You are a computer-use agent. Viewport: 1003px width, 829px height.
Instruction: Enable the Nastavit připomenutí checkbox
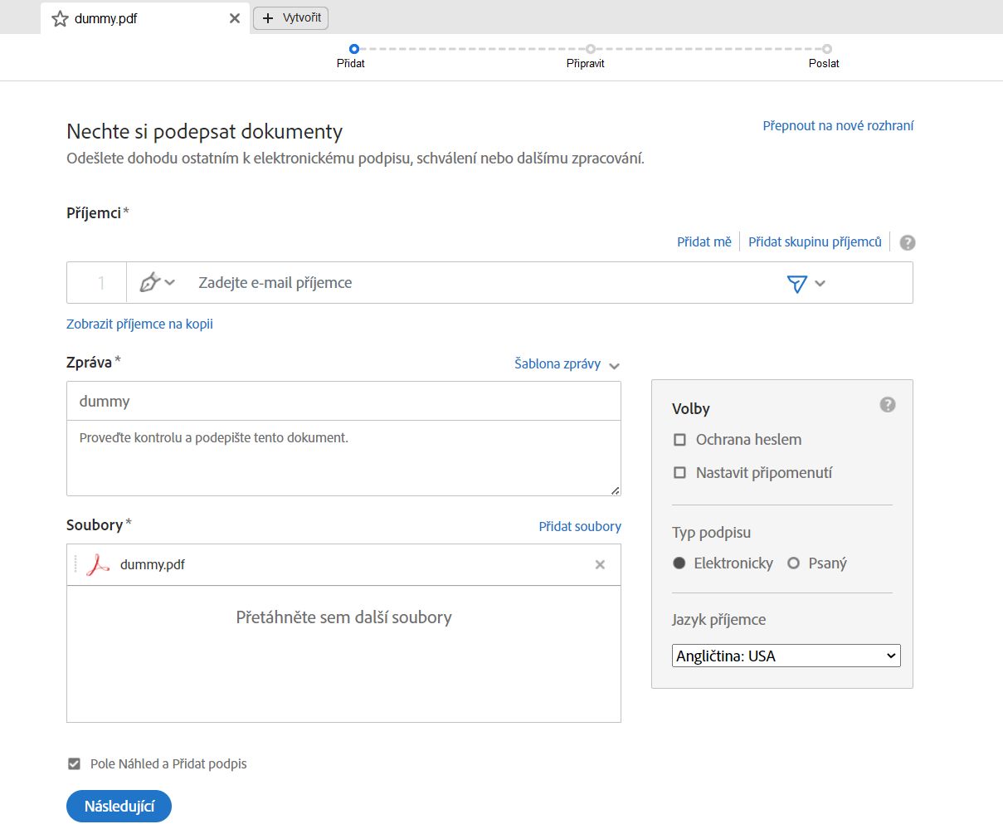[680, 473]
